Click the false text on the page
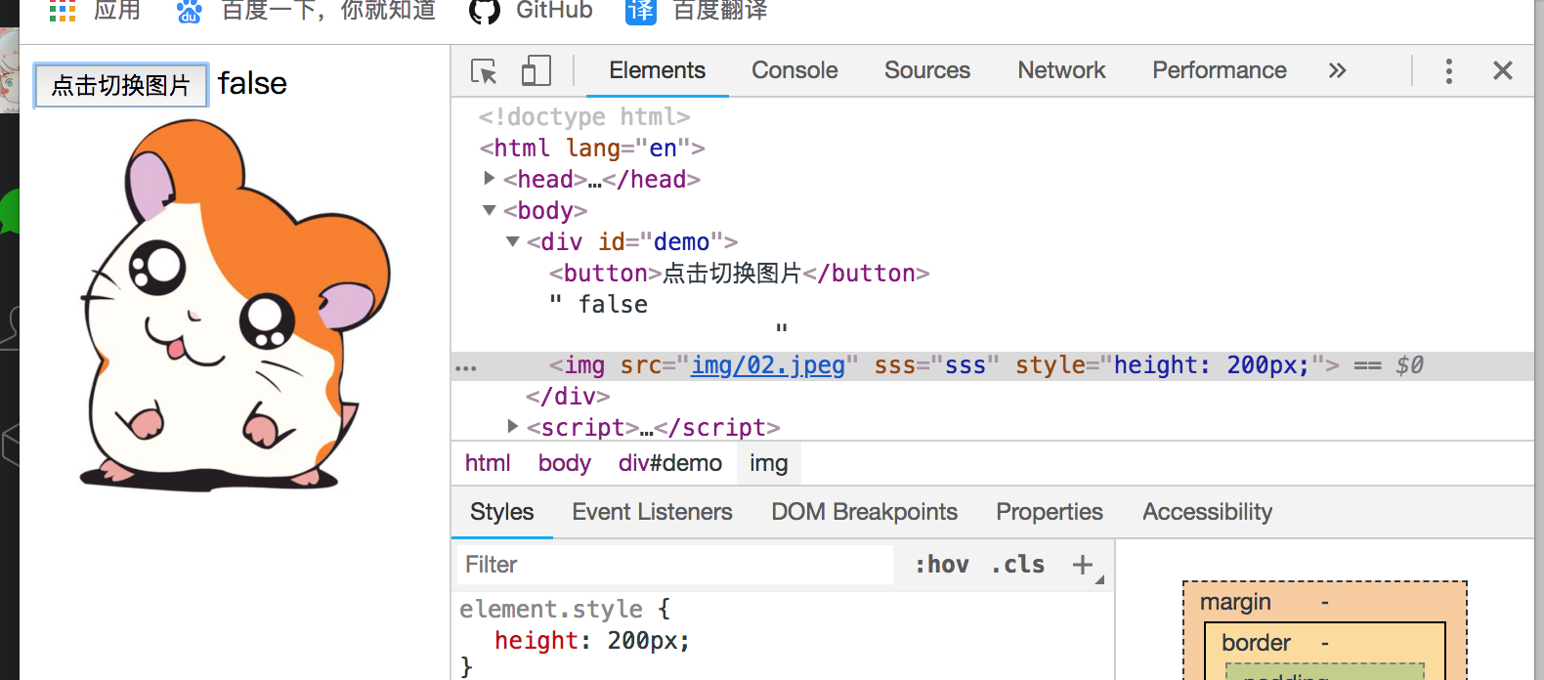 (x=252, y=83)
